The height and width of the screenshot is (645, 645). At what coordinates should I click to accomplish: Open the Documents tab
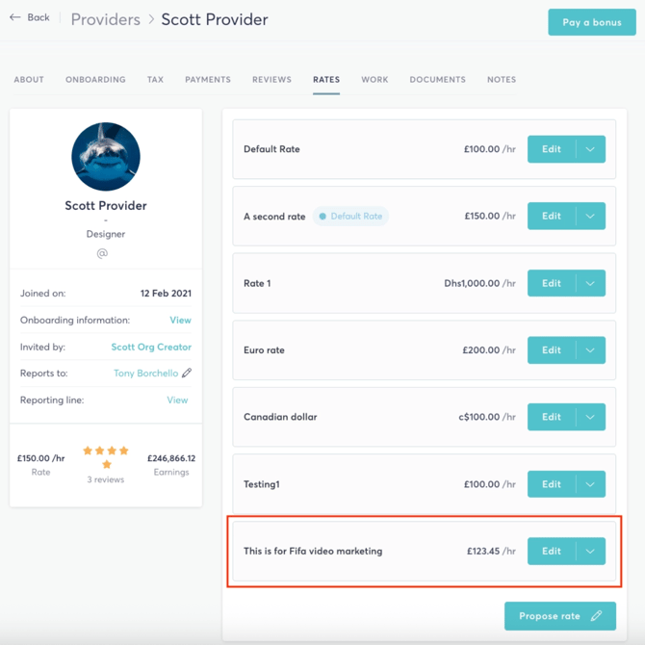(x=437, y=79)
